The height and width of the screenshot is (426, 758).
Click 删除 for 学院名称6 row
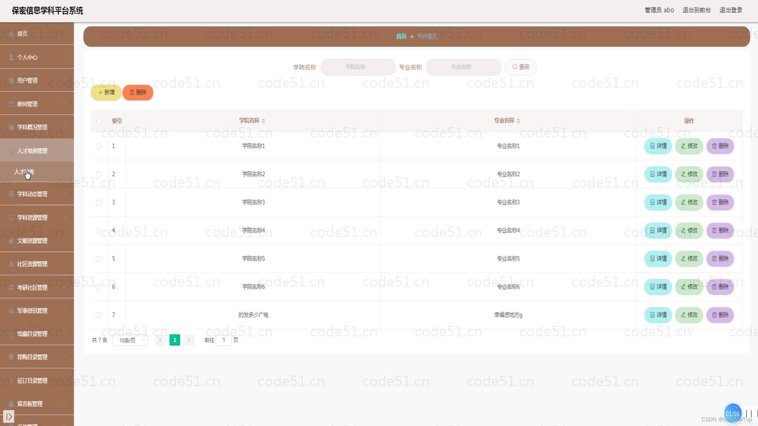(720, 287)
